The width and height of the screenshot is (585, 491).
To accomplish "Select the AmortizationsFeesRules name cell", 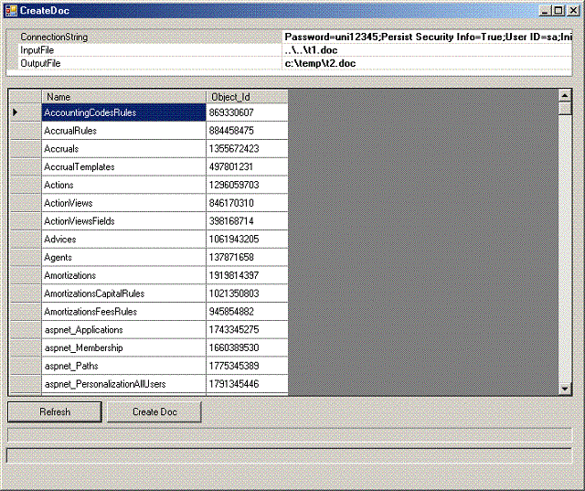I will tap(124, 312).
